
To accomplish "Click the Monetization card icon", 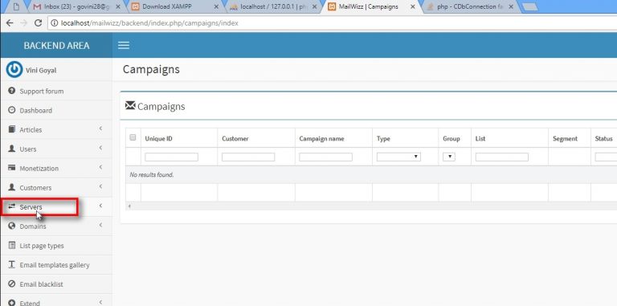I will pyautogui.click(x=12, y=168).
